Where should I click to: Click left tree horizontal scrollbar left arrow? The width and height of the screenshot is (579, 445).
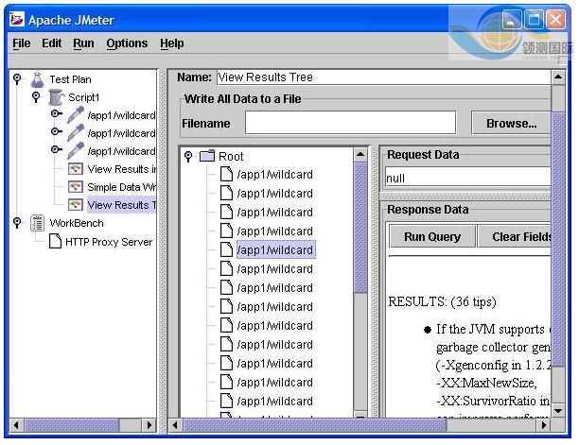[x=16, y=425]
